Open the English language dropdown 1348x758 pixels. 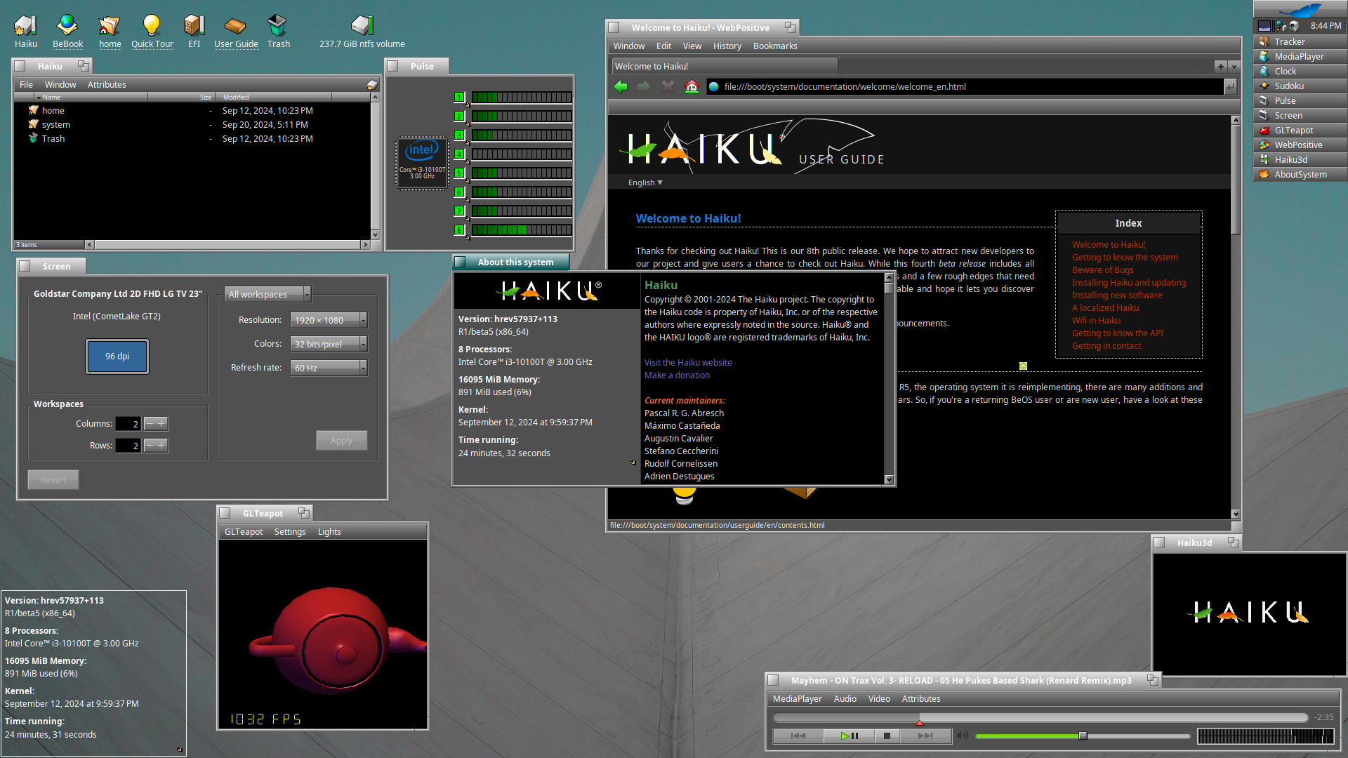click(645, 182)
